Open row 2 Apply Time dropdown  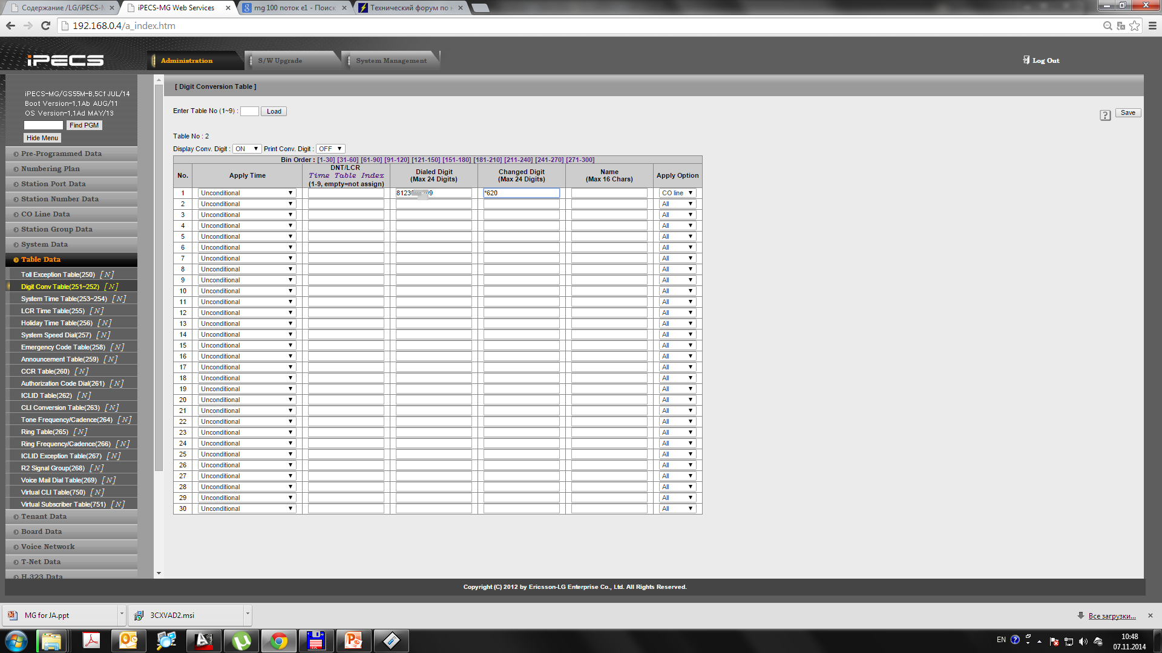[247, 204]
